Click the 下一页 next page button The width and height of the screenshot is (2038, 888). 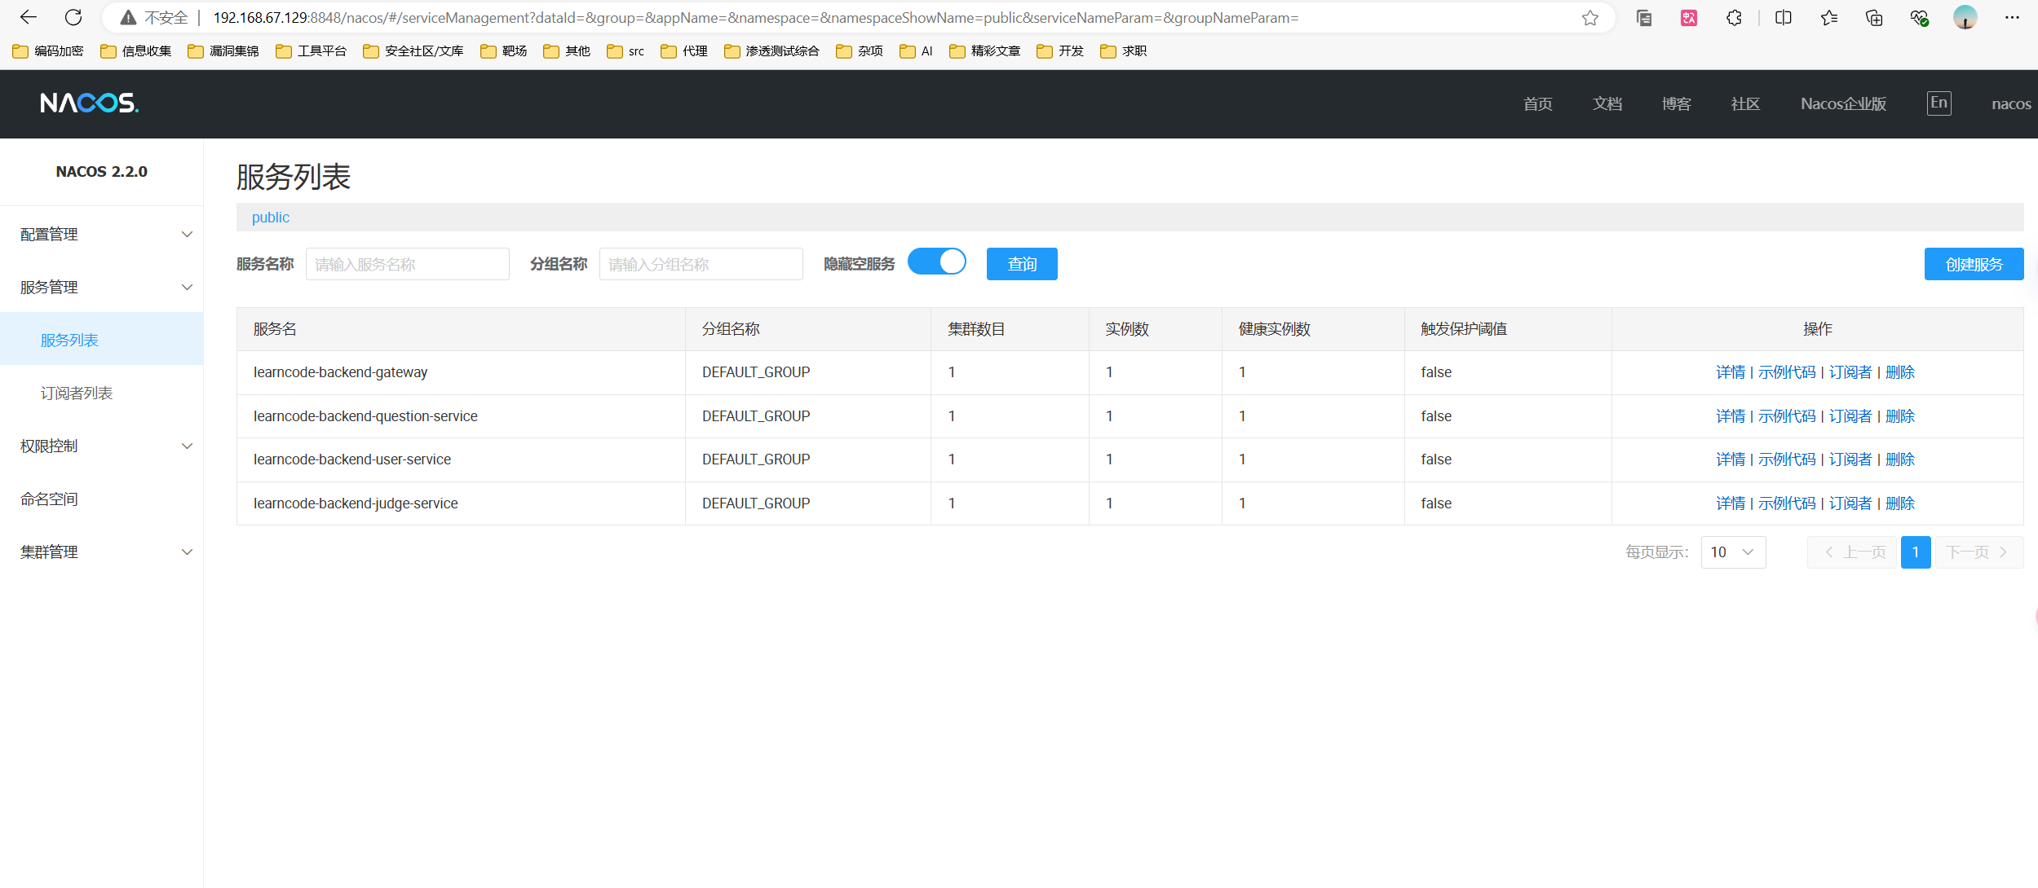click(x=1978, y=552)
